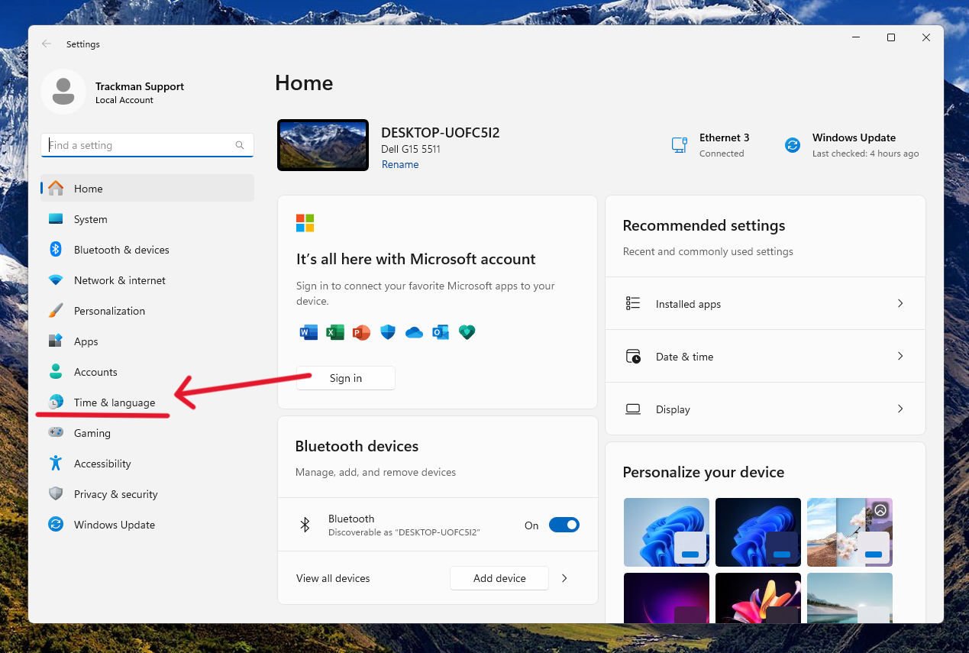This screenshot has height=653, width=969.
Task: Click the green Family Safety heart icon
Action: click(467, 332)
